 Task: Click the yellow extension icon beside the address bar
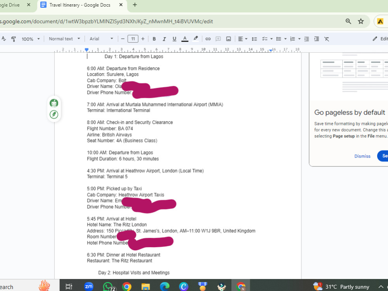380,21
